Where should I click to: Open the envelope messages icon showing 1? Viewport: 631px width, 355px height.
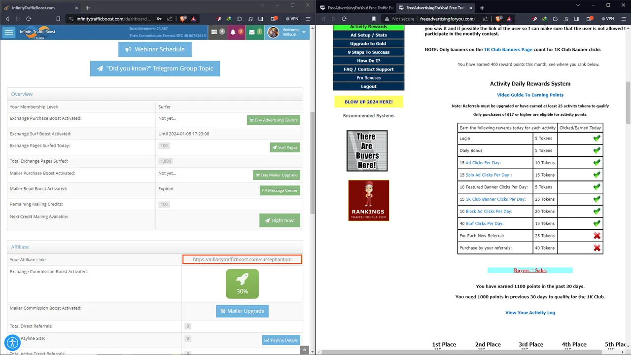[x=255, y=32]
